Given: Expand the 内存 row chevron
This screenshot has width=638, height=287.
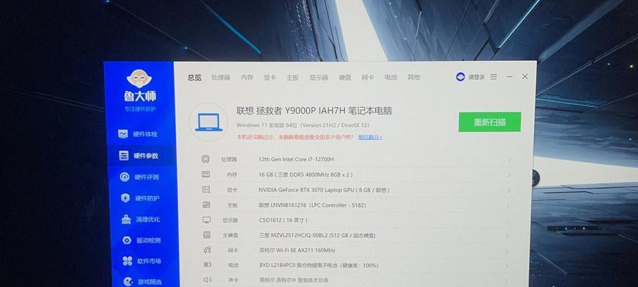Looking at the screenshot, I should click(x=509, y=175).
